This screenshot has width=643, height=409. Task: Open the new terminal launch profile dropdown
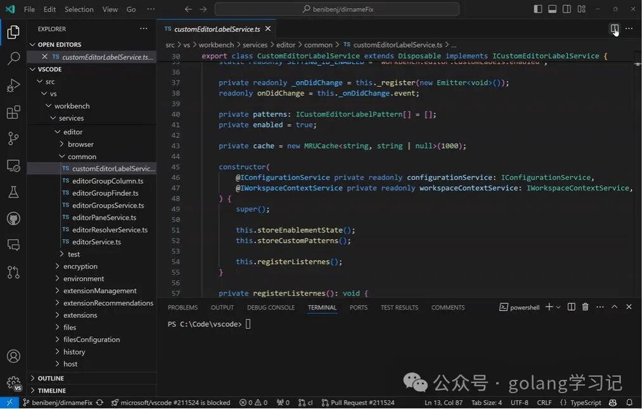(558, 307)
